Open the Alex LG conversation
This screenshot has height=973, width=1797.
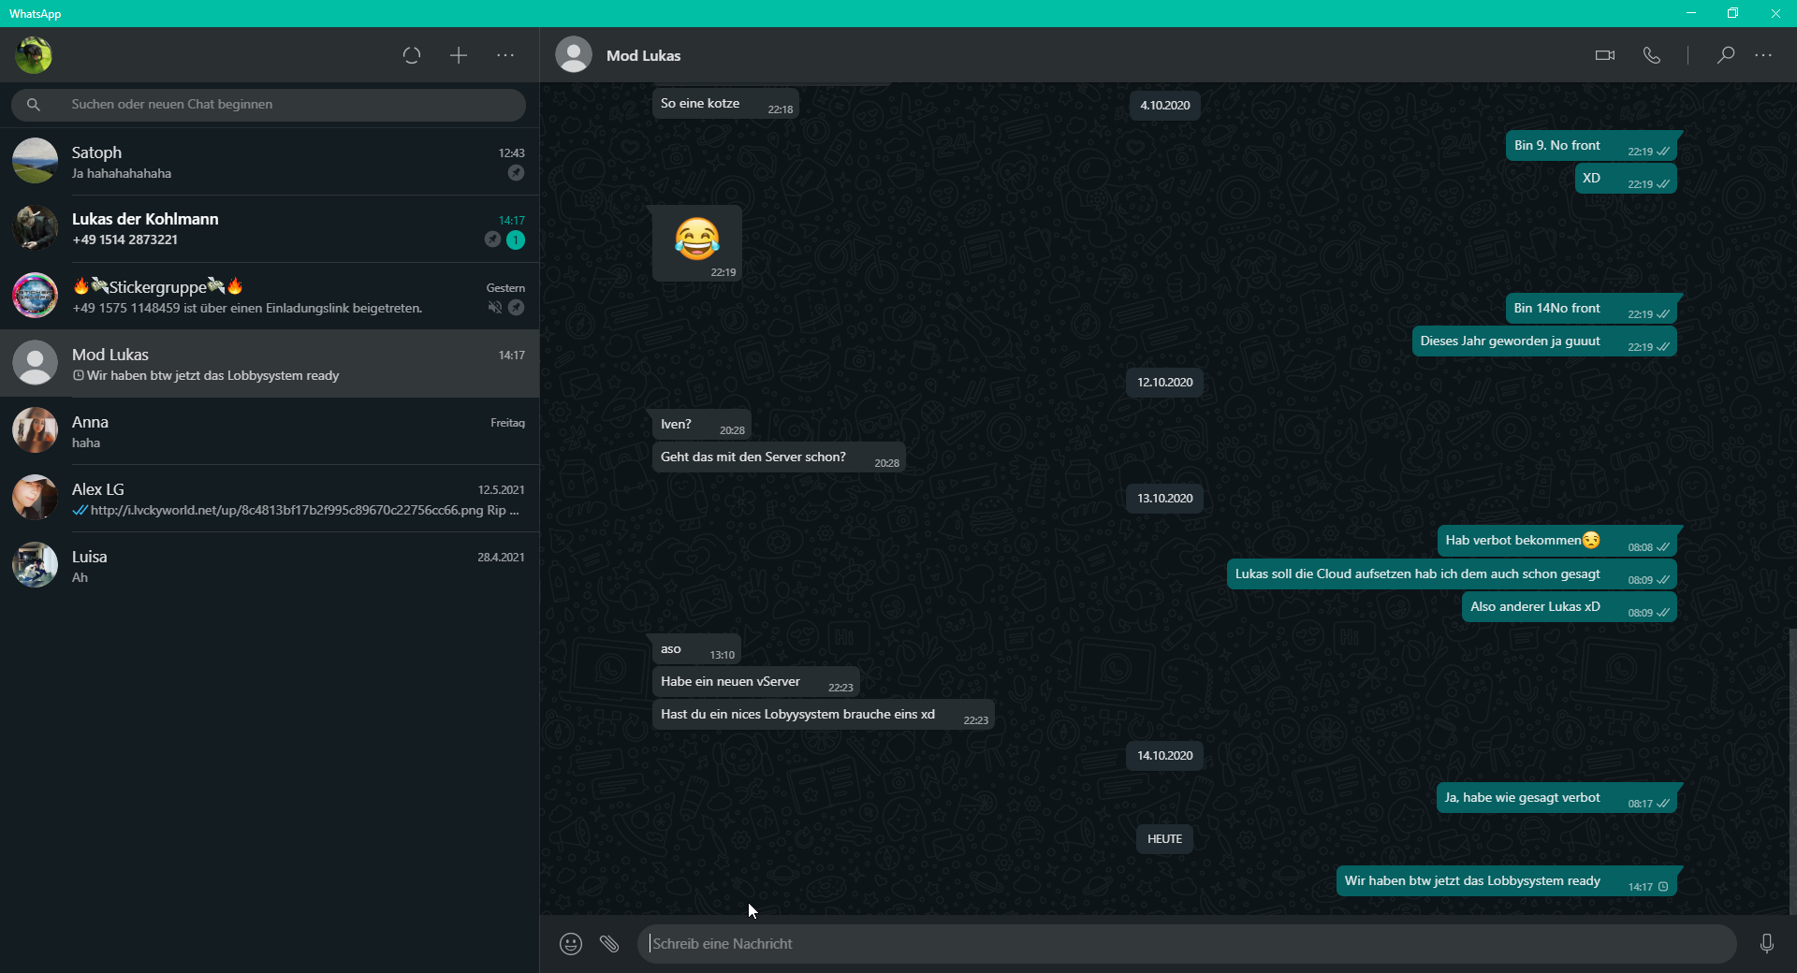270,499
